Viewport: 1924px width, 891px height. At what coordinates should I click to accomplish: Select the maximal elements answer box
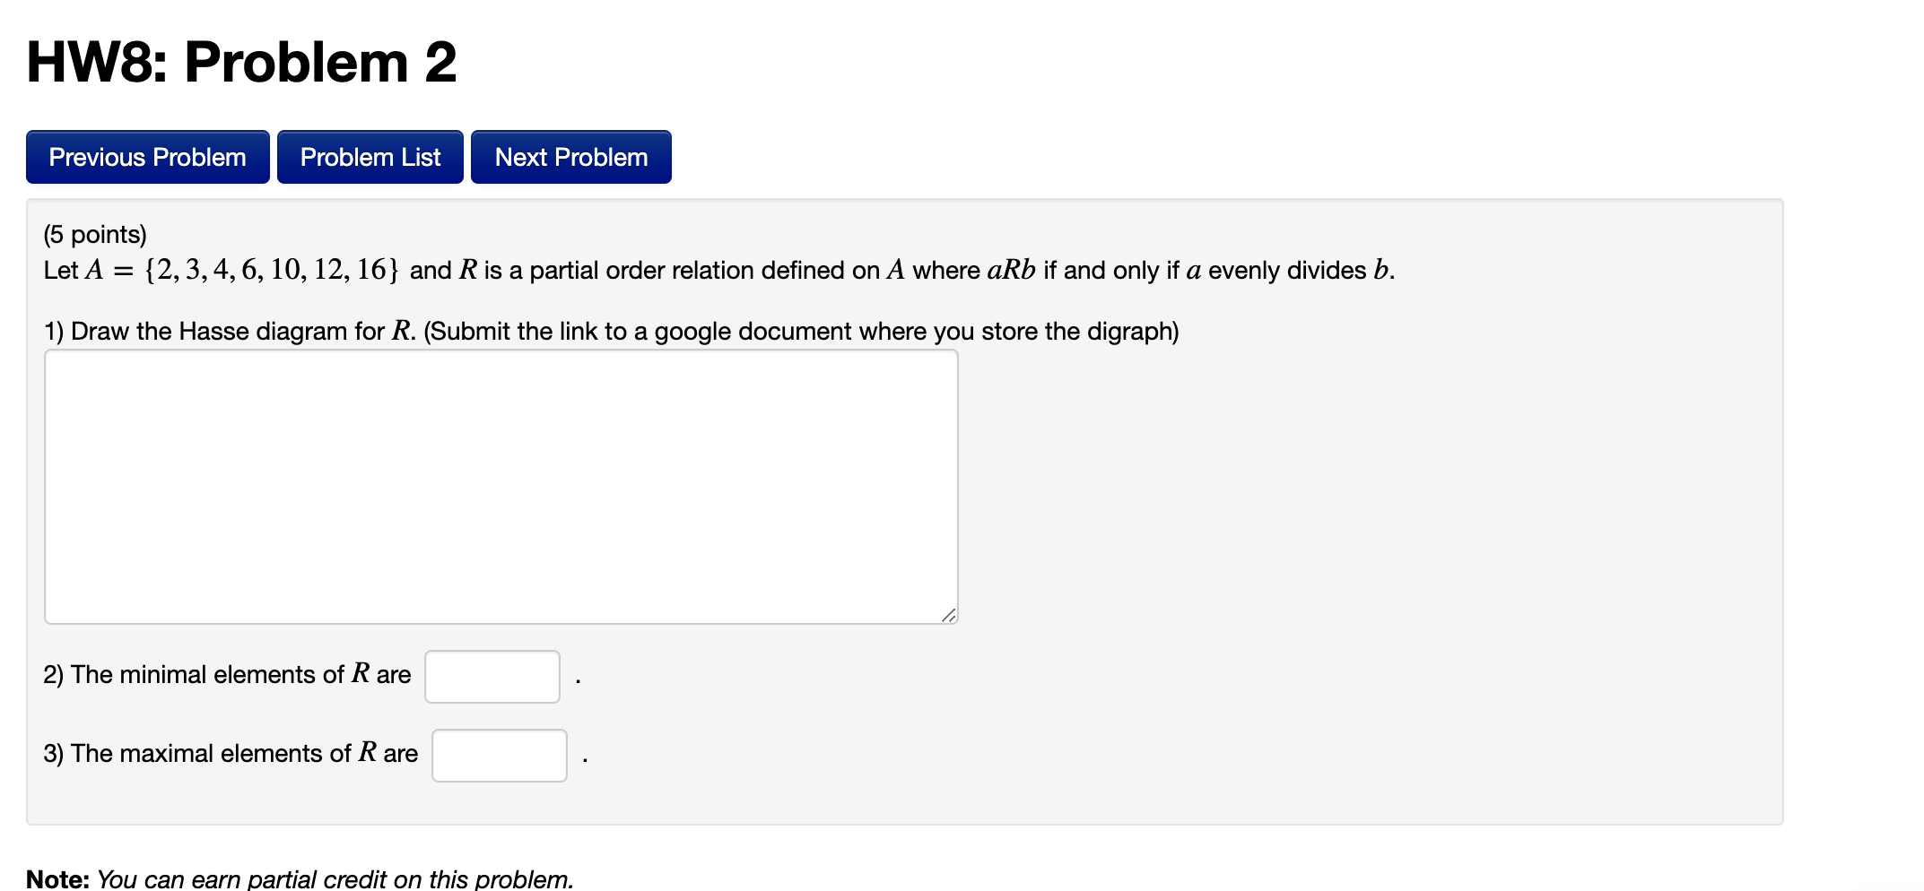pos(499,755)
